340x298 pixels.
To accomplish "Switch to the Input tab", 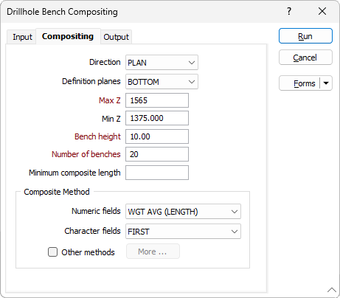I will click(x=22, y=37).
